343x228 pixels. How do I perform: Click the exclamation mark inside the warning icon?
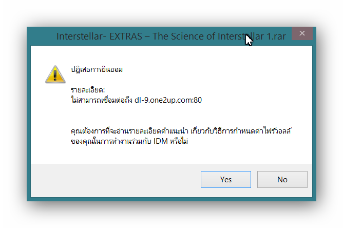coord(55,74)
